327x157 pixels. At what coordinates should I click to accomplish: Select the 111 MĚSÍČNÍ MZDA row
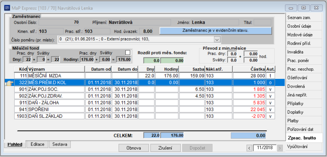point(145,76)
